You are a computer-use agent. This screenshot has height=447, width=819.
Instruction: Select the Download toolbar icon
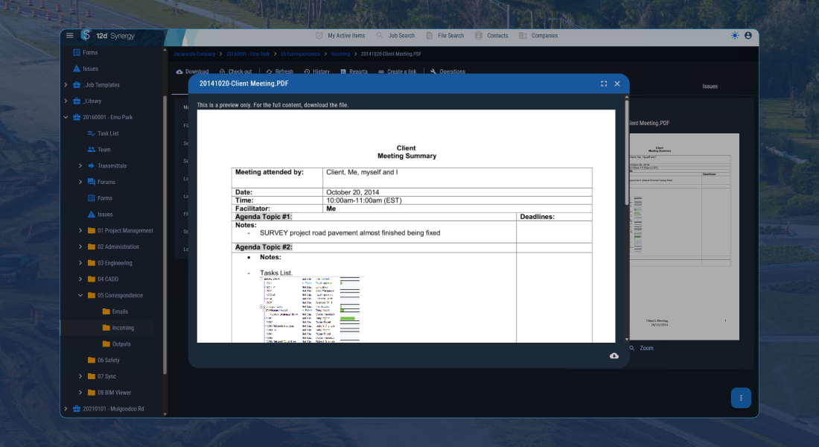coord(178,71)
